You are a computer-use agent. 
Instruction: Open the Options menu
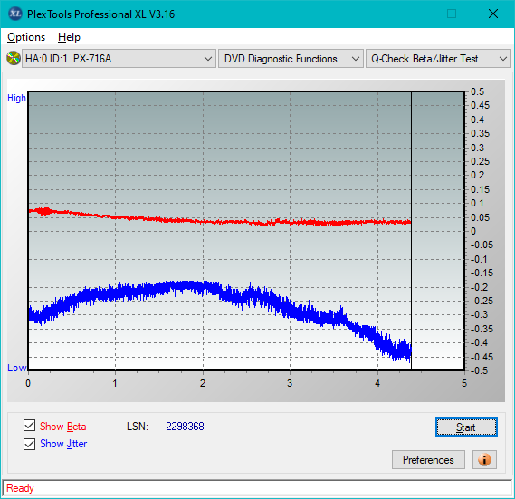point(26,37)
